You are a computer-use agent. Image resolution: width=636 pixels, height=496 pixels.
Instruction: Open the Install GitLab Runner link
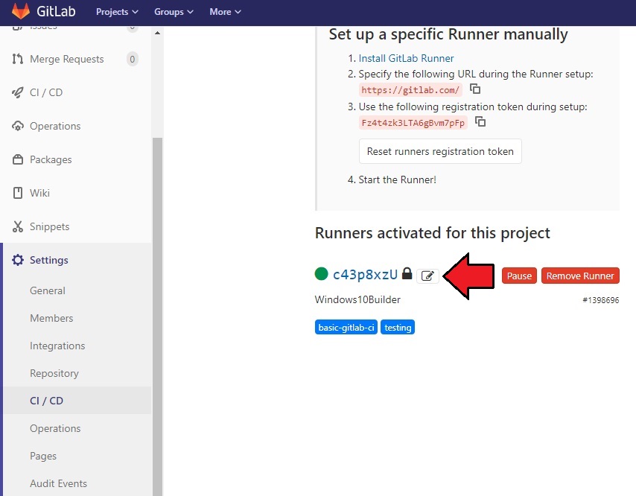click(x=406, y=58)
